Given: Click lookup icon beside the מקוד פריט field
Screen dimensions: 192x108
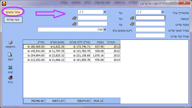Looking at the screenshot, I should click(x=132, y=24).
